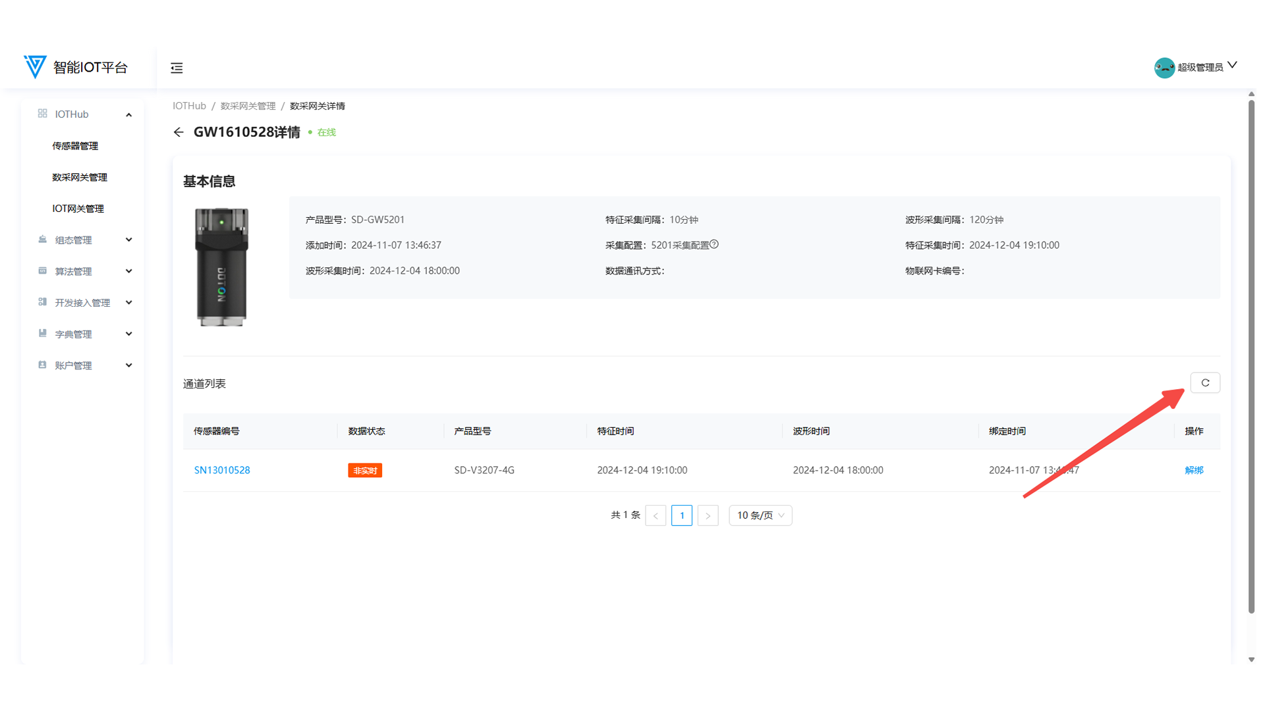1265x711 pixels.
Task: Click the 2024-11-07 13:46:37 add time value
Action: [x=396, y=246]
